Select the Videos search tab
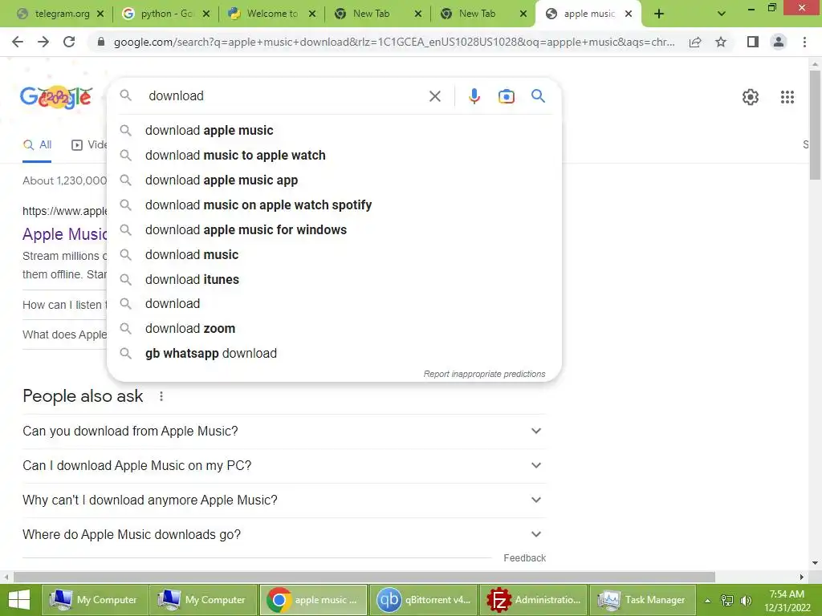 [x=89, y=145]
